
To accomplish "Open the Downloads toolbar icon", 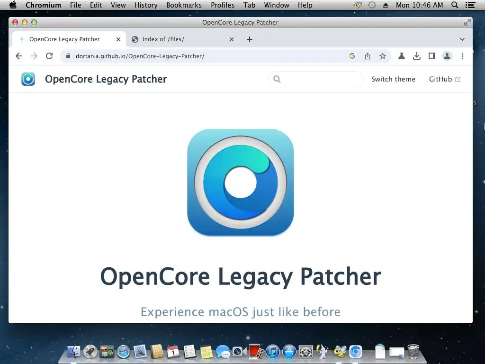I will (417, 56).
